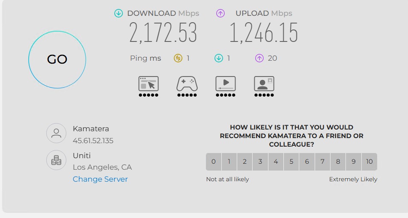Click the download latency ping icon

tap(219, 58)
